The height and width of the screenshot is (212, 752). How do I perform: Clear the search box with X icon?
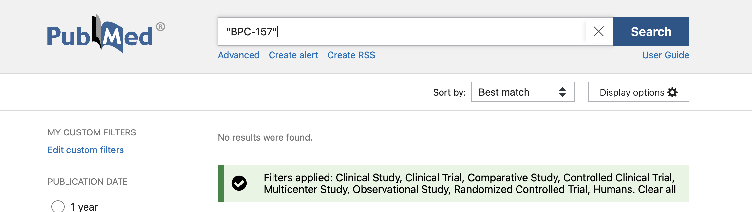[598, 31]
